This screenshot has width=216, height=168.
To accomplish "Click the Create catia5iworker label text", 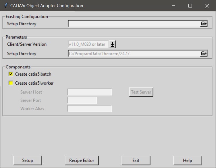I will click(34, 83).
